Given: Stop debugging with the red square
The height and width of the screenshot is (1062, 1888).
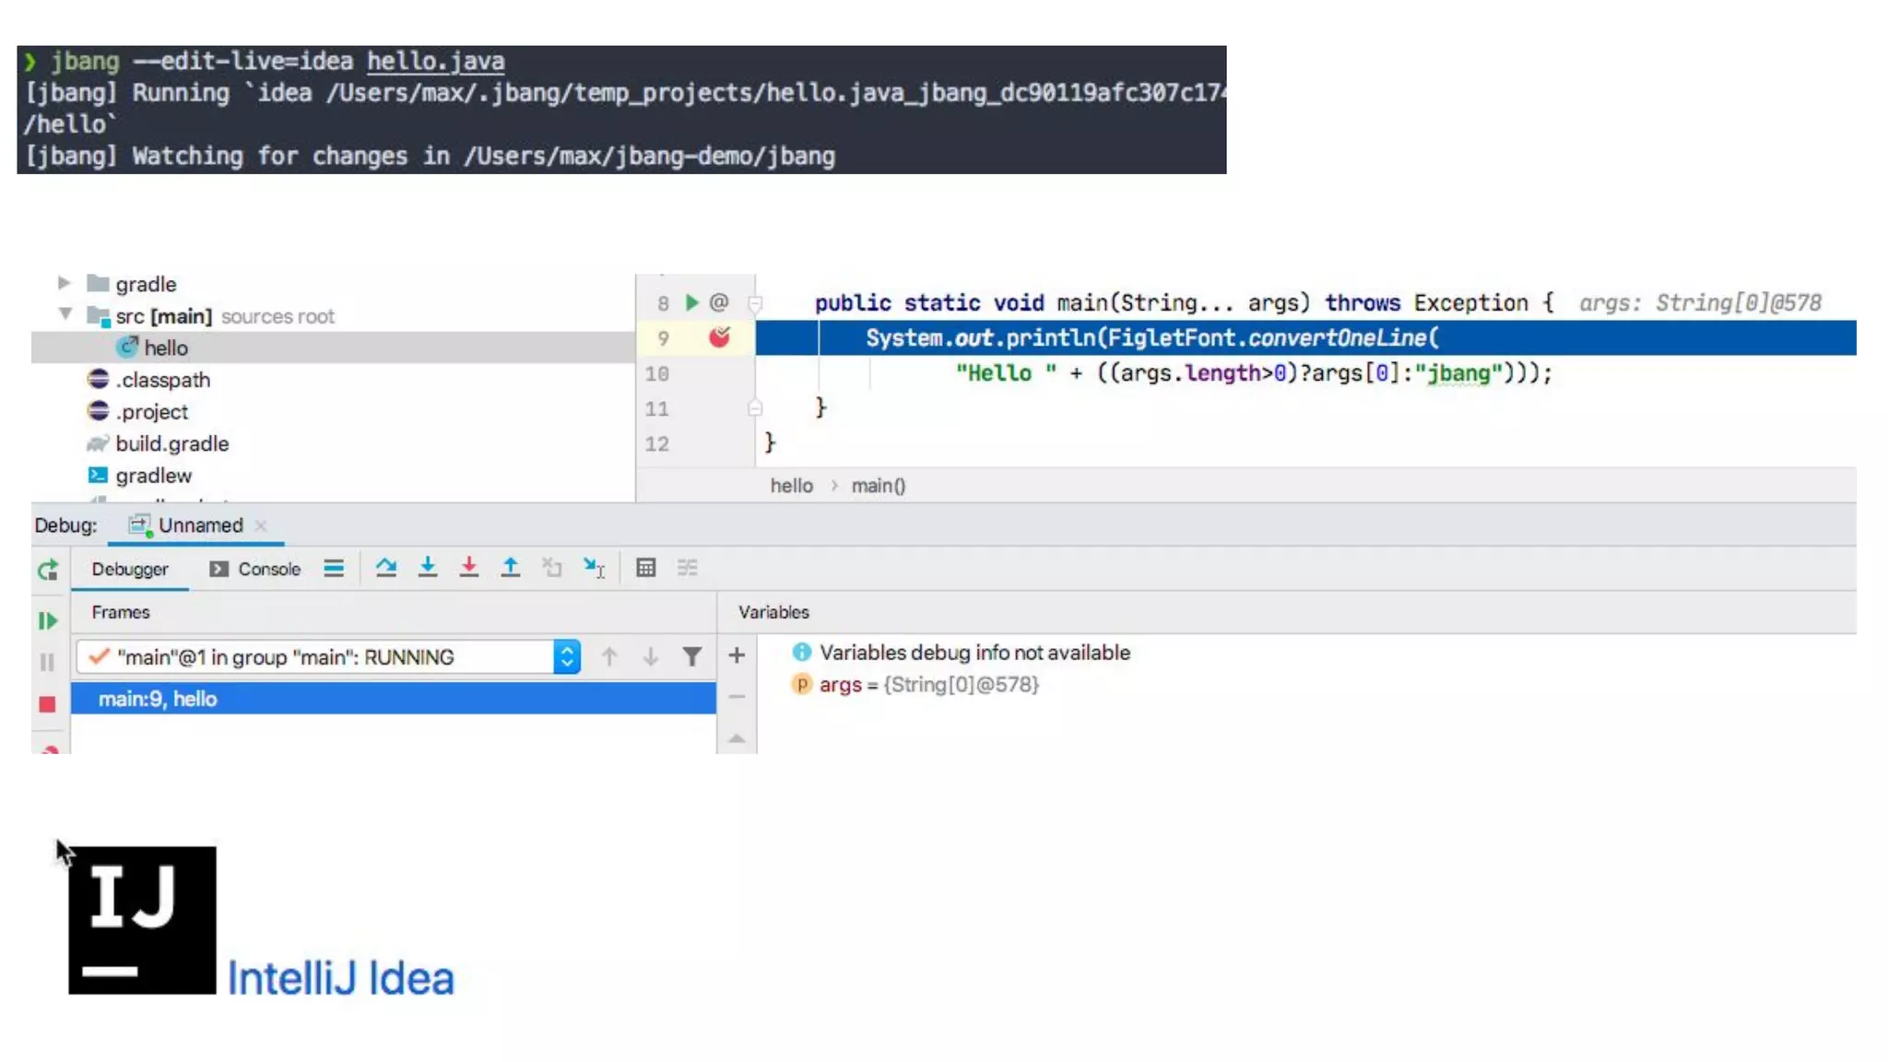Looking at the screenshot, I should click(48, 704).
